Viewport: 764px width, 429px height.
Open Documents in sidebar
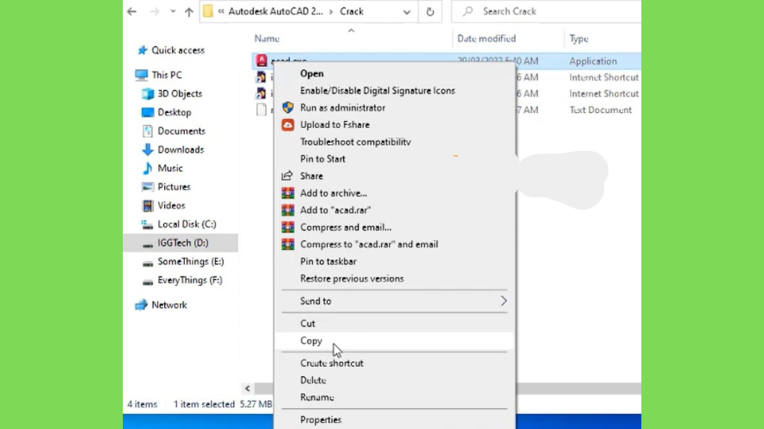181,131
